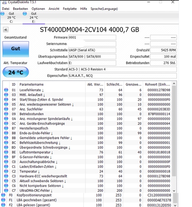Click status icon of Laden/Entladen-Zyklen row

(6, 167)
